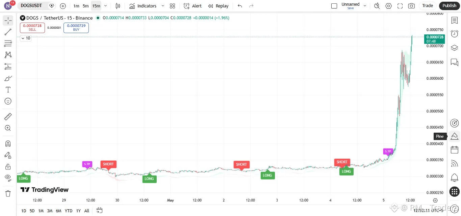Open the economic calendar panel
Viewport: 461px width, 216px height.
click(x=454, y=150)
